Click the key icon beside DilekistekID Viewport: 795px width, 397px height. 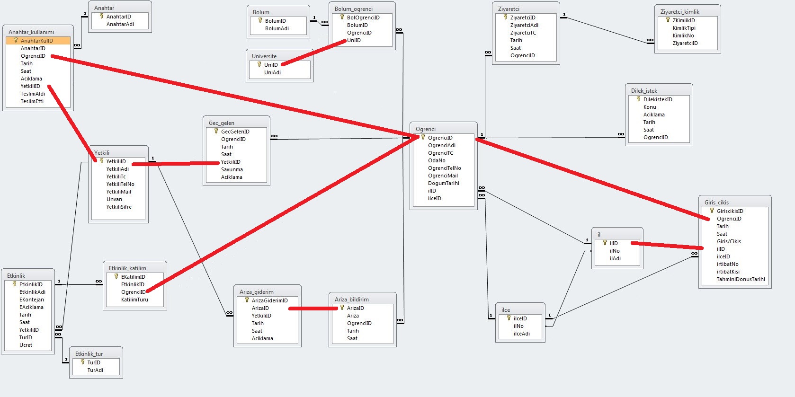[x=638, y=99]
